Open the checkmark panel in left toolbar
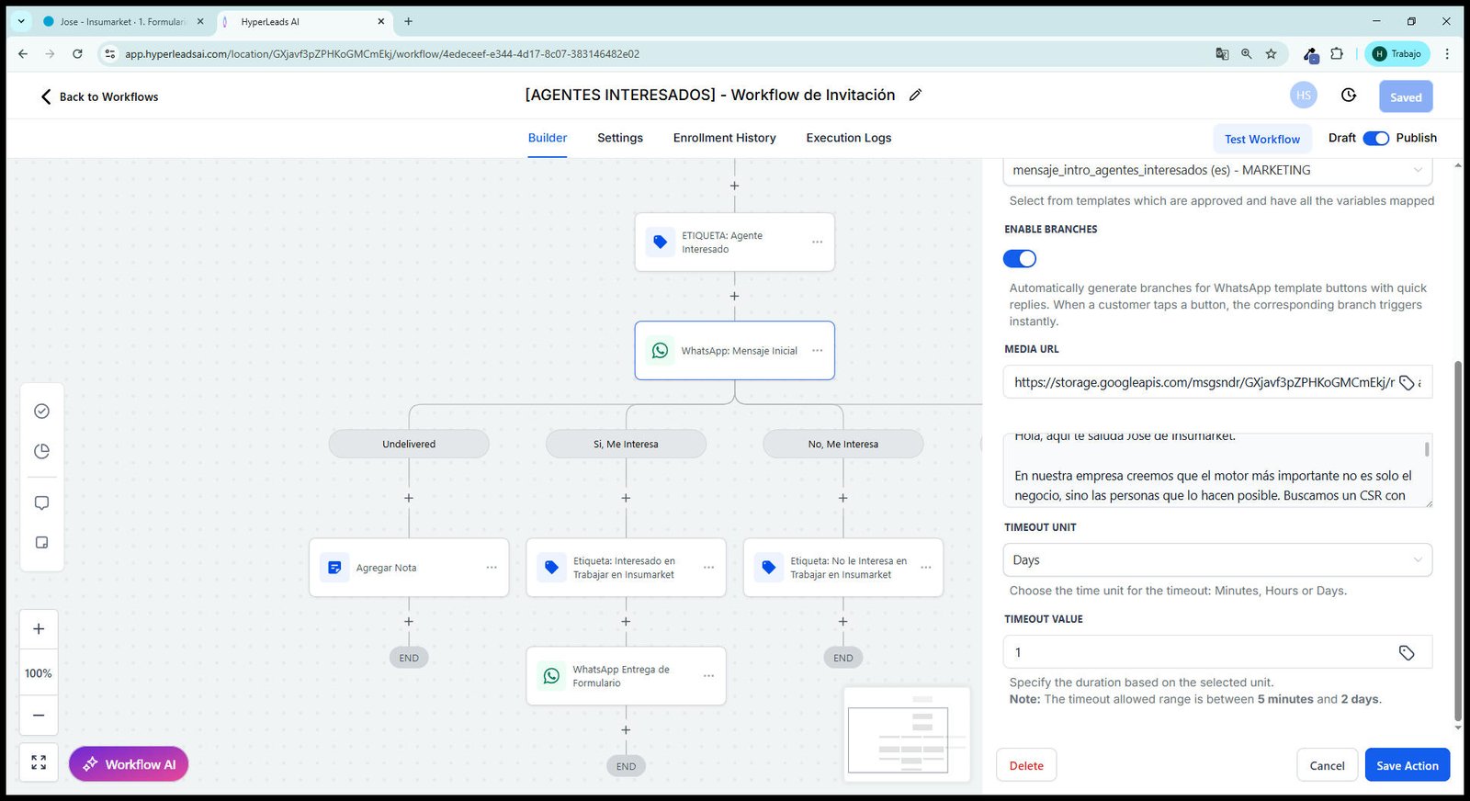1470x801 pixels. click(x=41, y=412)
